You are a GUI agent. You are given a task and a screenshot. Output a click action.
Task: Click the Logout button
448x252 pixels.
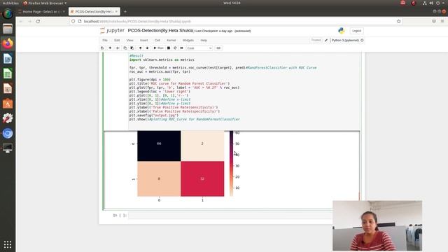[356, 31]
